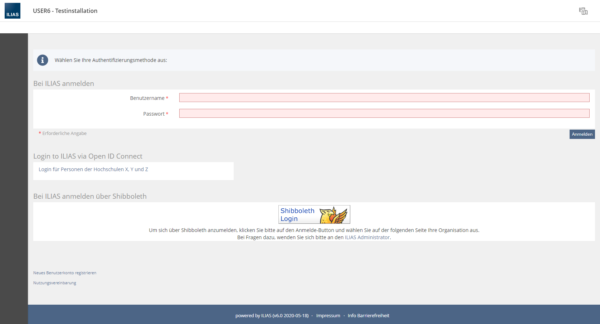This screenshot has height=324, width=600.
Task: Focus the Benutzername input field
Action: (x=384, y=98)
